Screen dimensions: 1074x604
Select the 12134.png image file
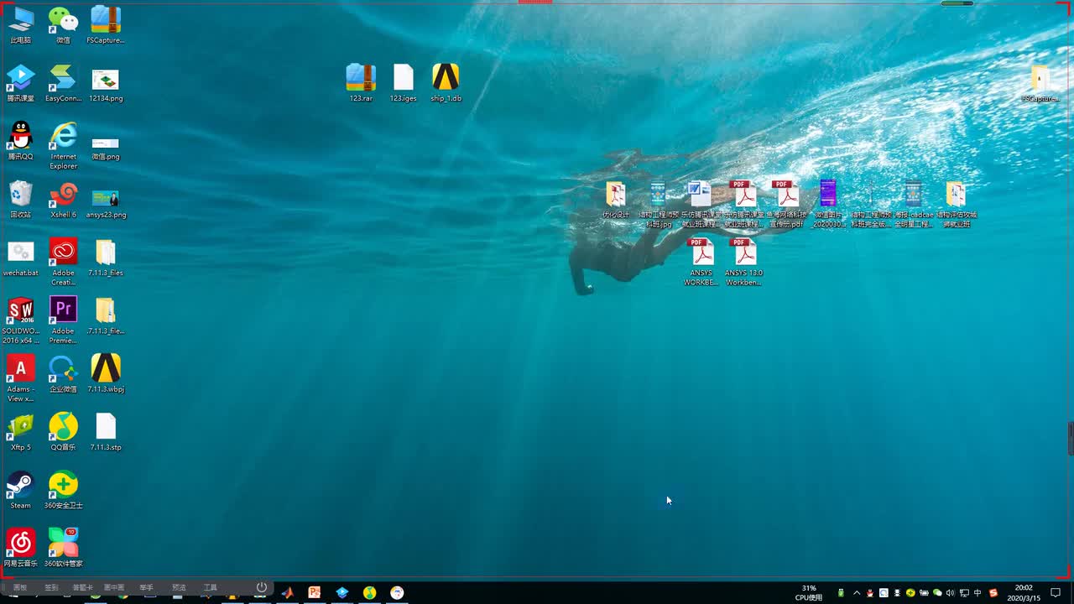tap(106, 84)
